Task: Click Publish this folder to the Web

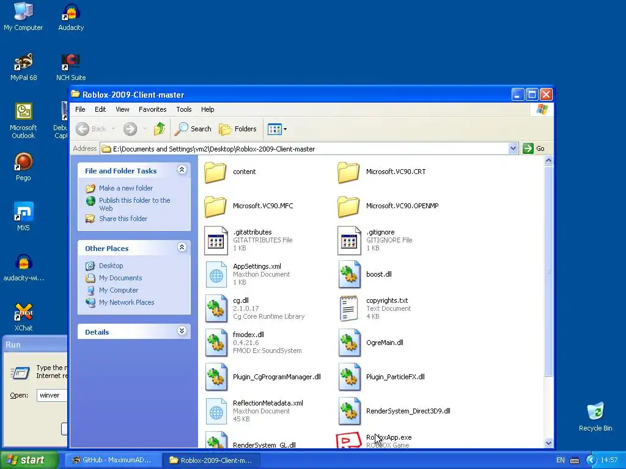Action: pyautogui.click(x=134, y=204)
